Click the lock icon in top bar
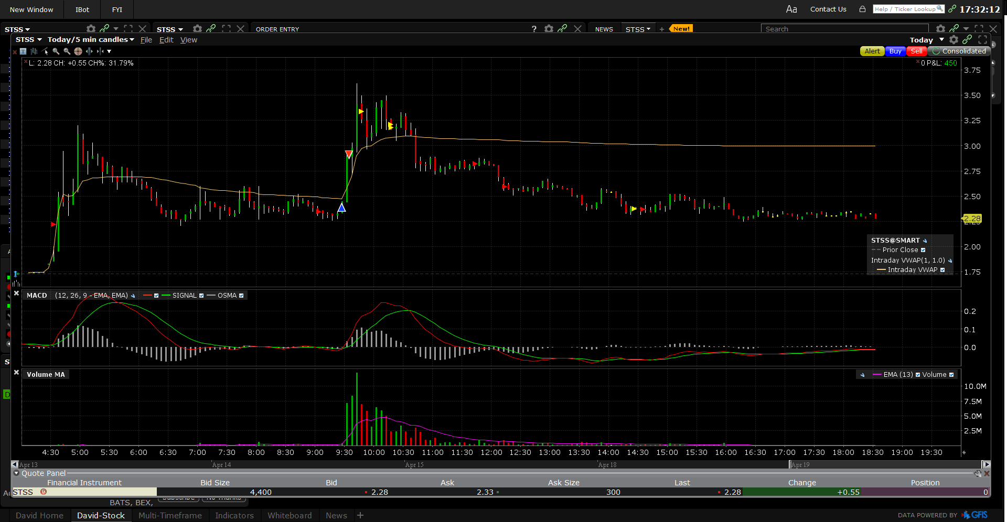The width and height of the screenshot is (1007, 522). 862,9
